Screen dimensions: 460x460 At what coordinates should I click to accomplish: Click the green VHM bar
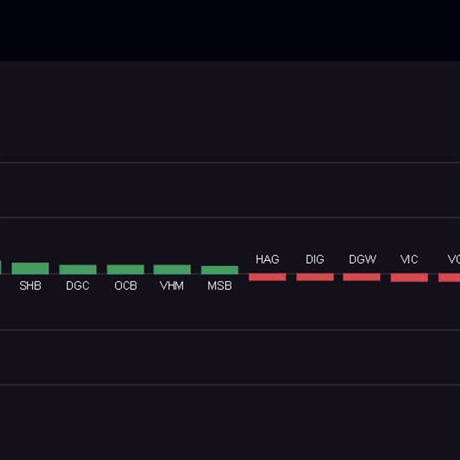172,270
